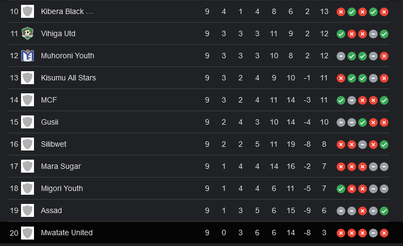403x246 pixels.
Task: Select the Assad table row points value
Action: click(x=324, y=210)
